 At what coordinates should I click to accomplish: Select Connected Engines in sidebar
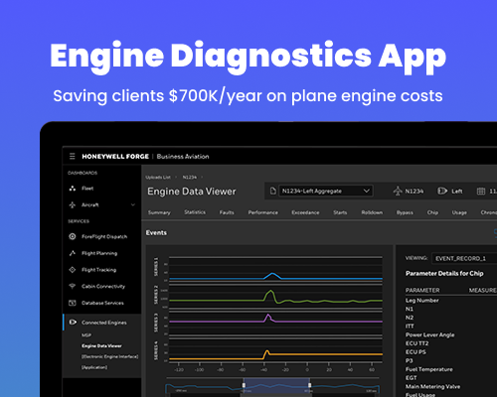click(x=104, y=323)
